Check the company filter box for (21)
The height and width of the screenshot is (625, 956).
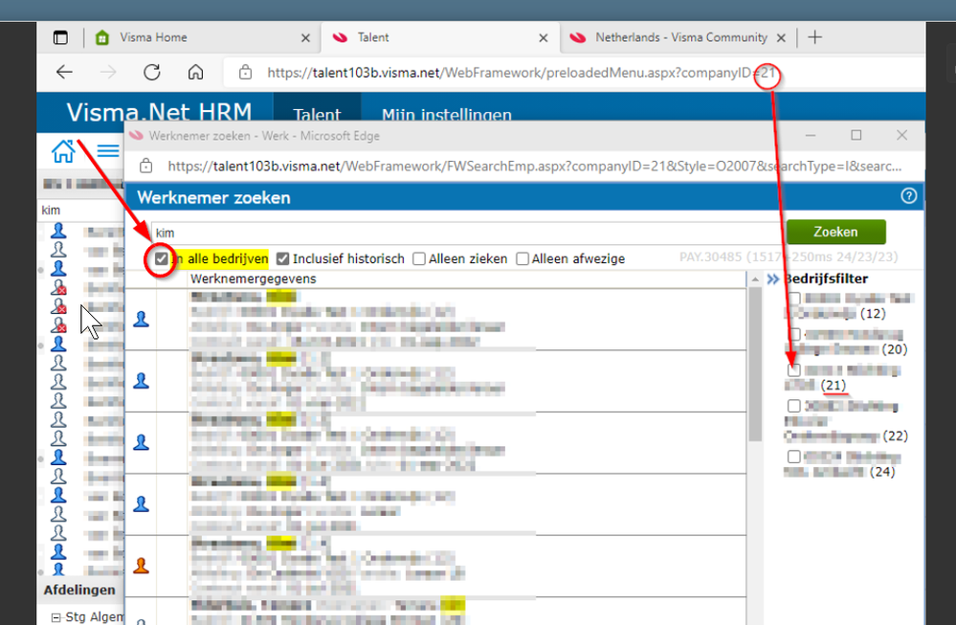tap(794, 370)
